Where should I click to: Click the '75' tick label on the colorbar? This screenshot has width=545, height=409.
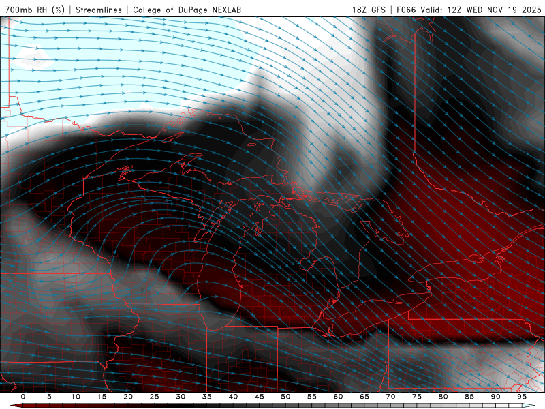click(x=417, y=397)
